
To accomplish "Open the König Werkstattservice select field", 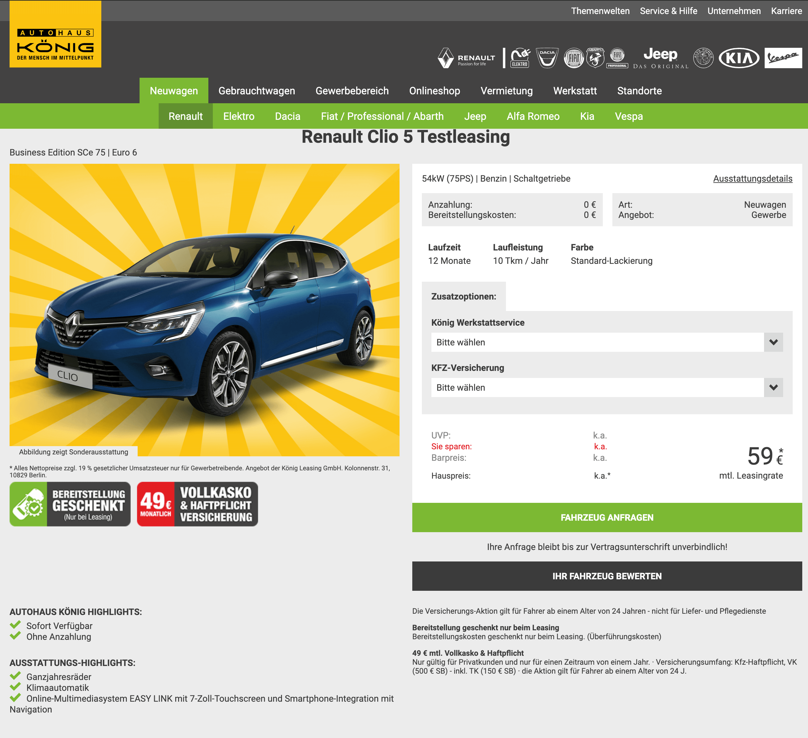I will point(607,342).
